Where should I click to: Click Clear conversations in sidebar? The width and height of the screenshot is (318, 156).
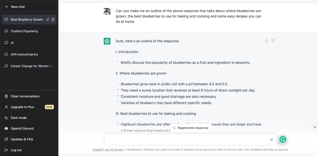click(25, 96)
